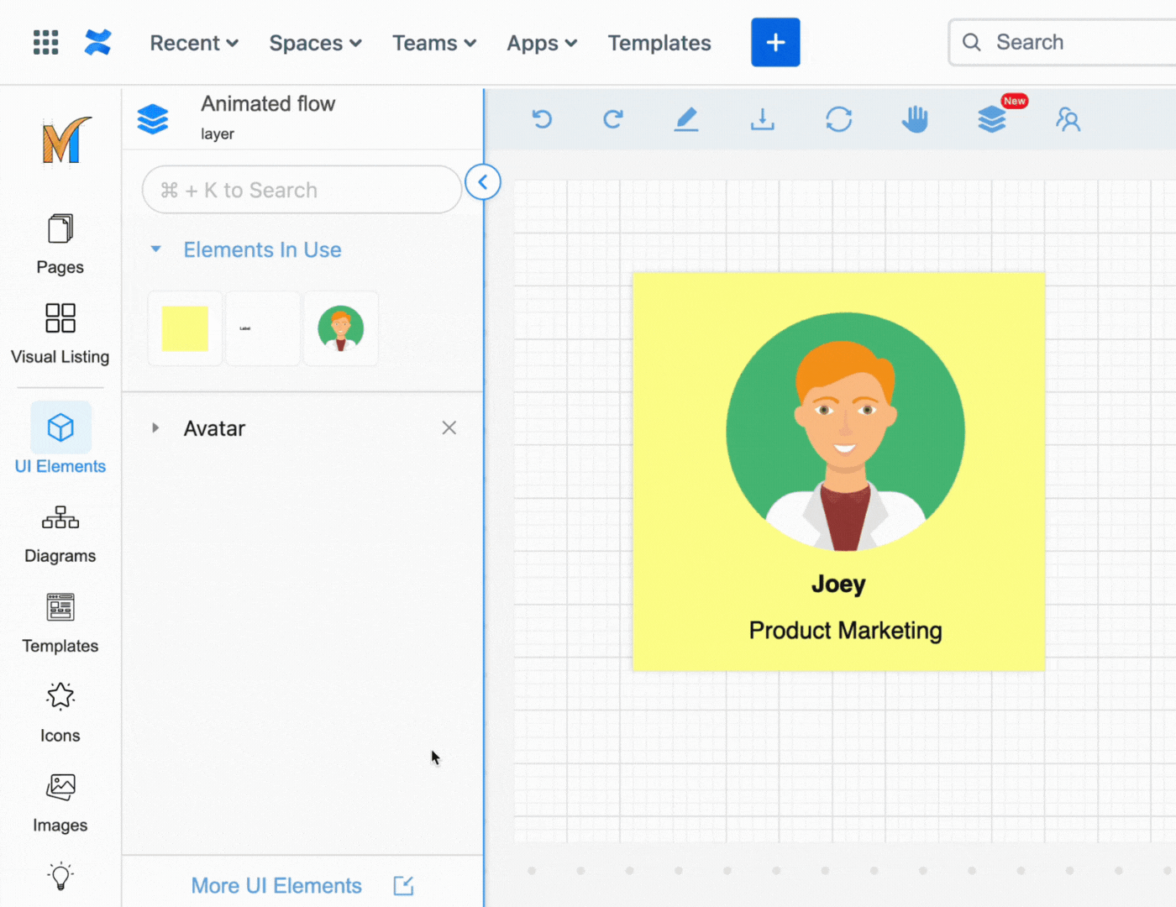Expand the Apps menu
Viewport: 1176px width, 907px height.
tap(541, 42)
